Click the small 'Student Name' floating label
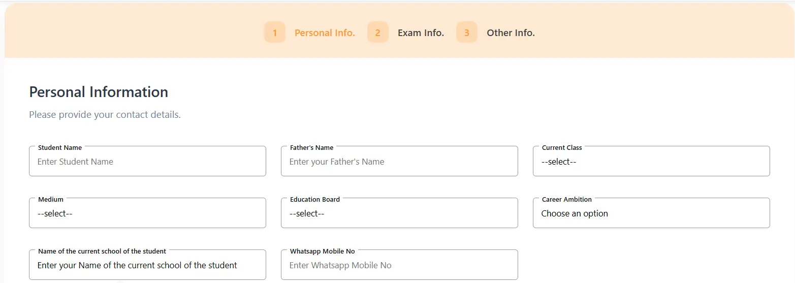 60,148
